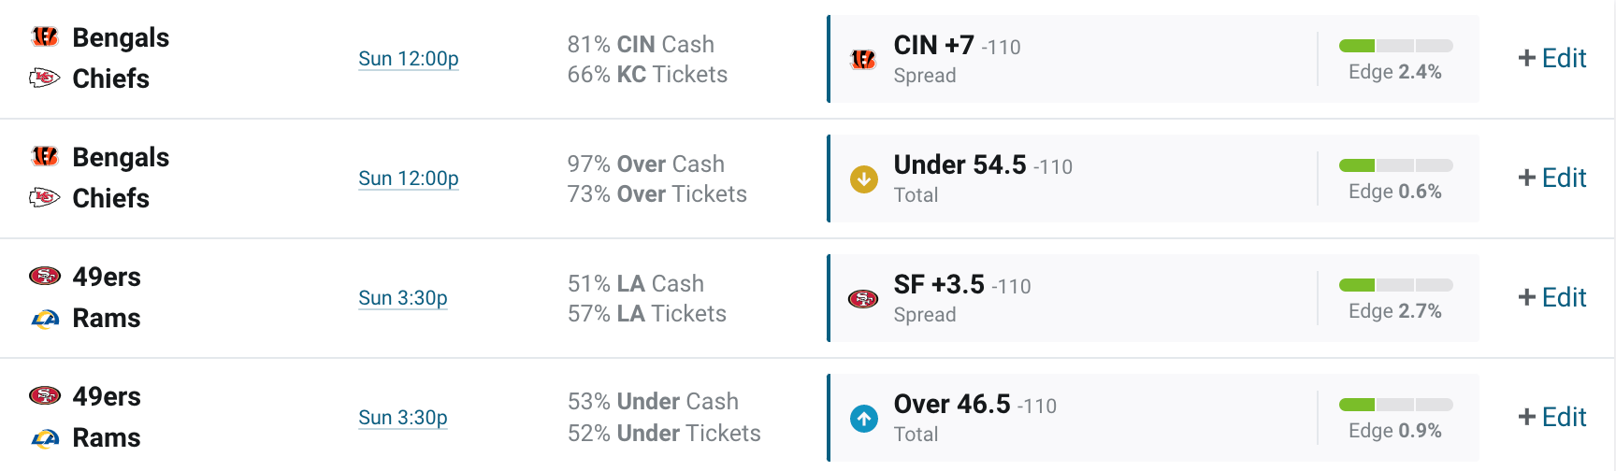This screenshot has height=471, width=1616.
Task: Open the Sun 3:30p link in the 49ers spread row
Action: (x=403, y=298)
